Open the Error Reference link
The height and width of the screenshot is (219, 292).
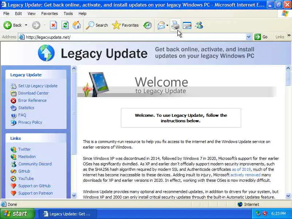tap(32, 100)
